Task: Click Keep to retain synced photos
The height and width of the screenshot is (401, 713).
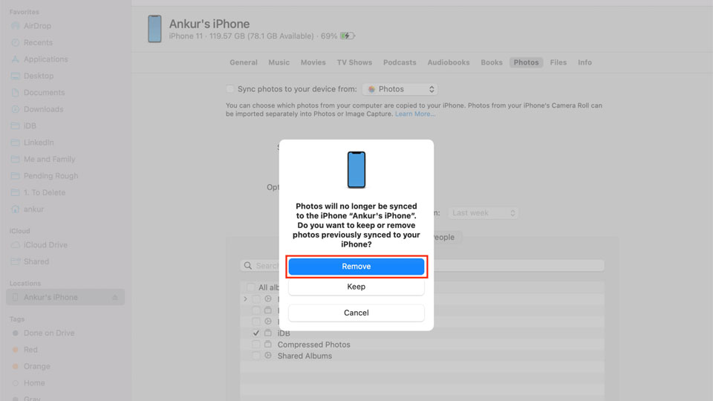Action: (356, 287)
